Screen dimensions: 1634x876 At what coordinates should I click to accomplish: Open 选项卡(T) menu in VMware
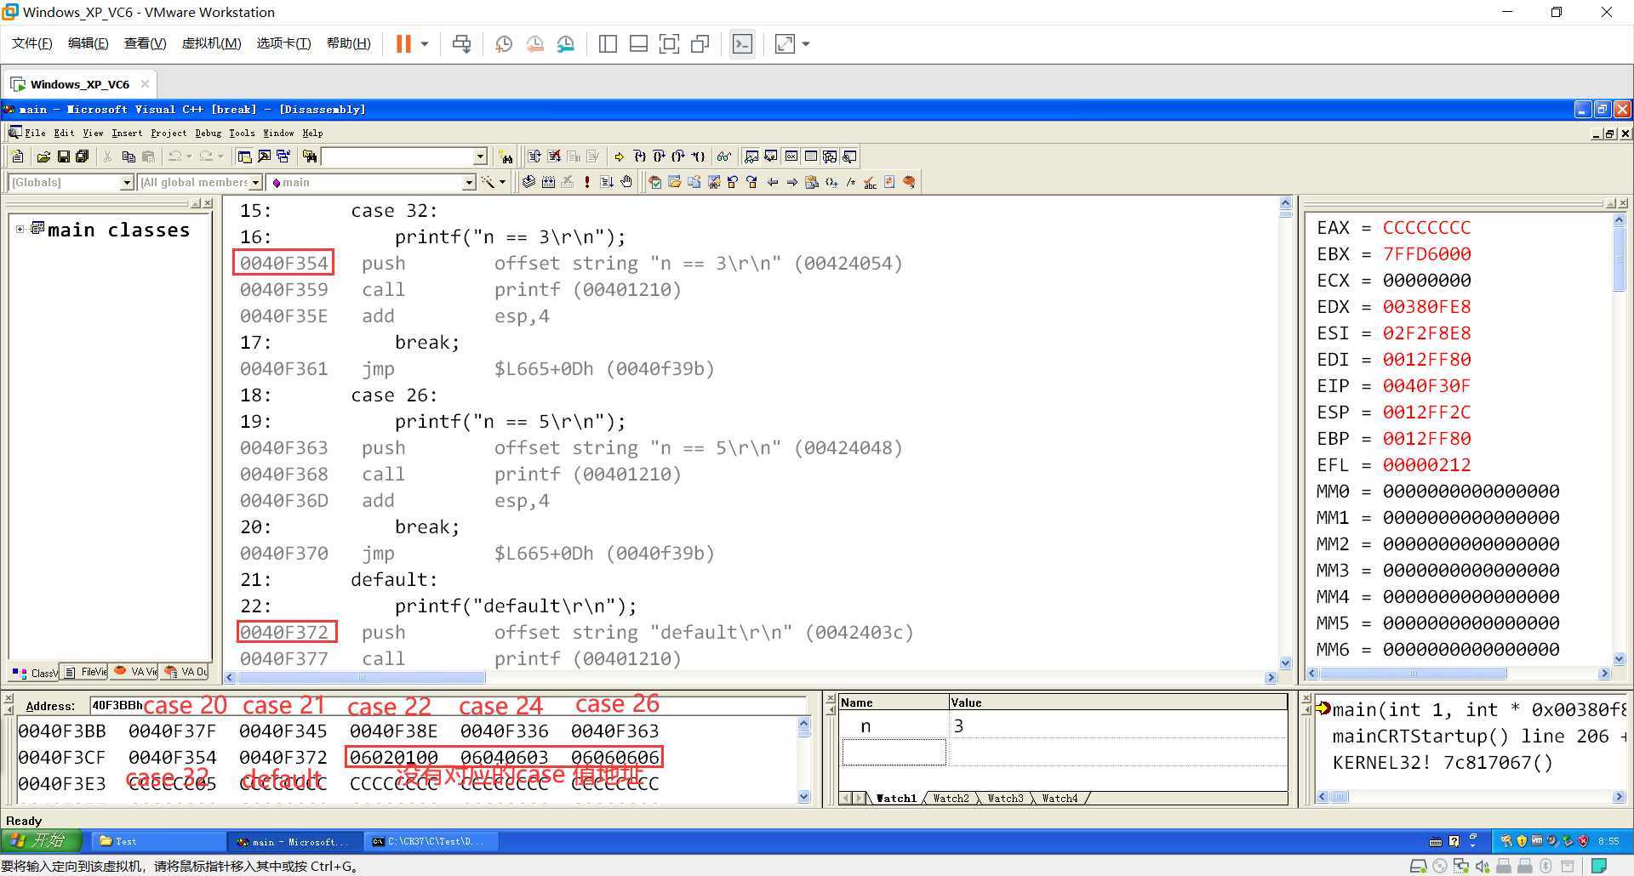click(283, 43)
